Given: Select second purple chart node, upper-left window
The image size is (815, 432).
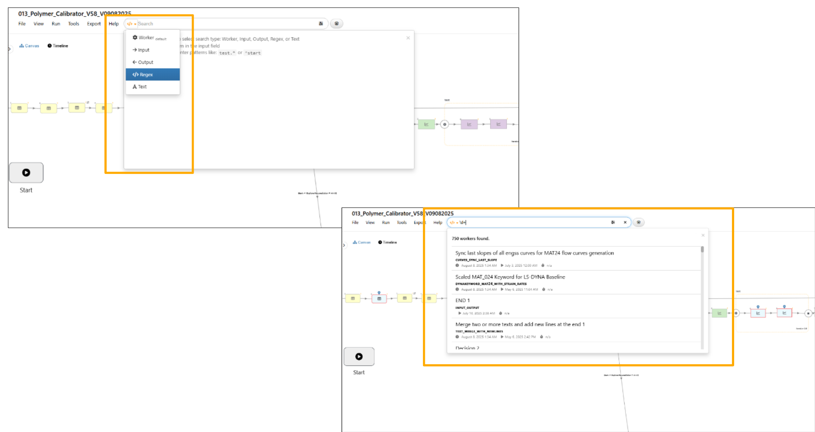Looking at the screenshot, I should pos(498,124).
